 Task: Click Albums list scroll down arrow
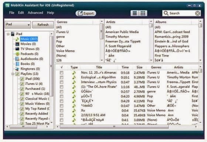[x=200, y=60]
